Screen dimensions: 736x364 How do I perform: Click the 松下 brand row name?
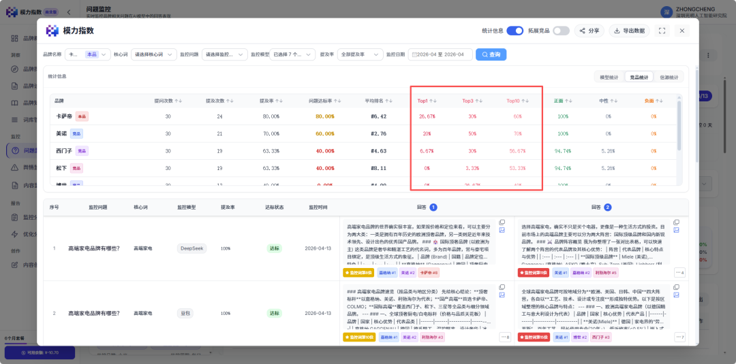click(60, 167)
